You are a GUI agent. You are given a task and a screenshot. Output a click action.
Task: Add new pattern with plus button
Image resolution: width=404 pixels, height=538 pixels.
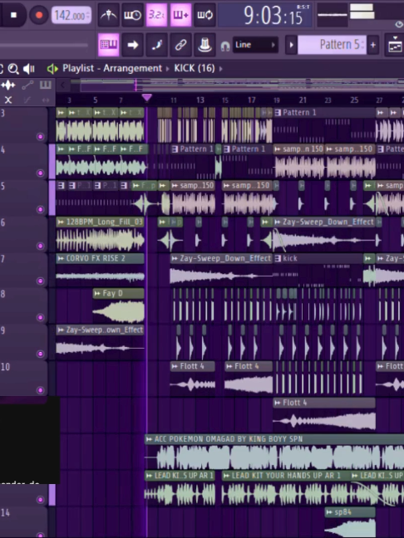[x=372, y=45]
